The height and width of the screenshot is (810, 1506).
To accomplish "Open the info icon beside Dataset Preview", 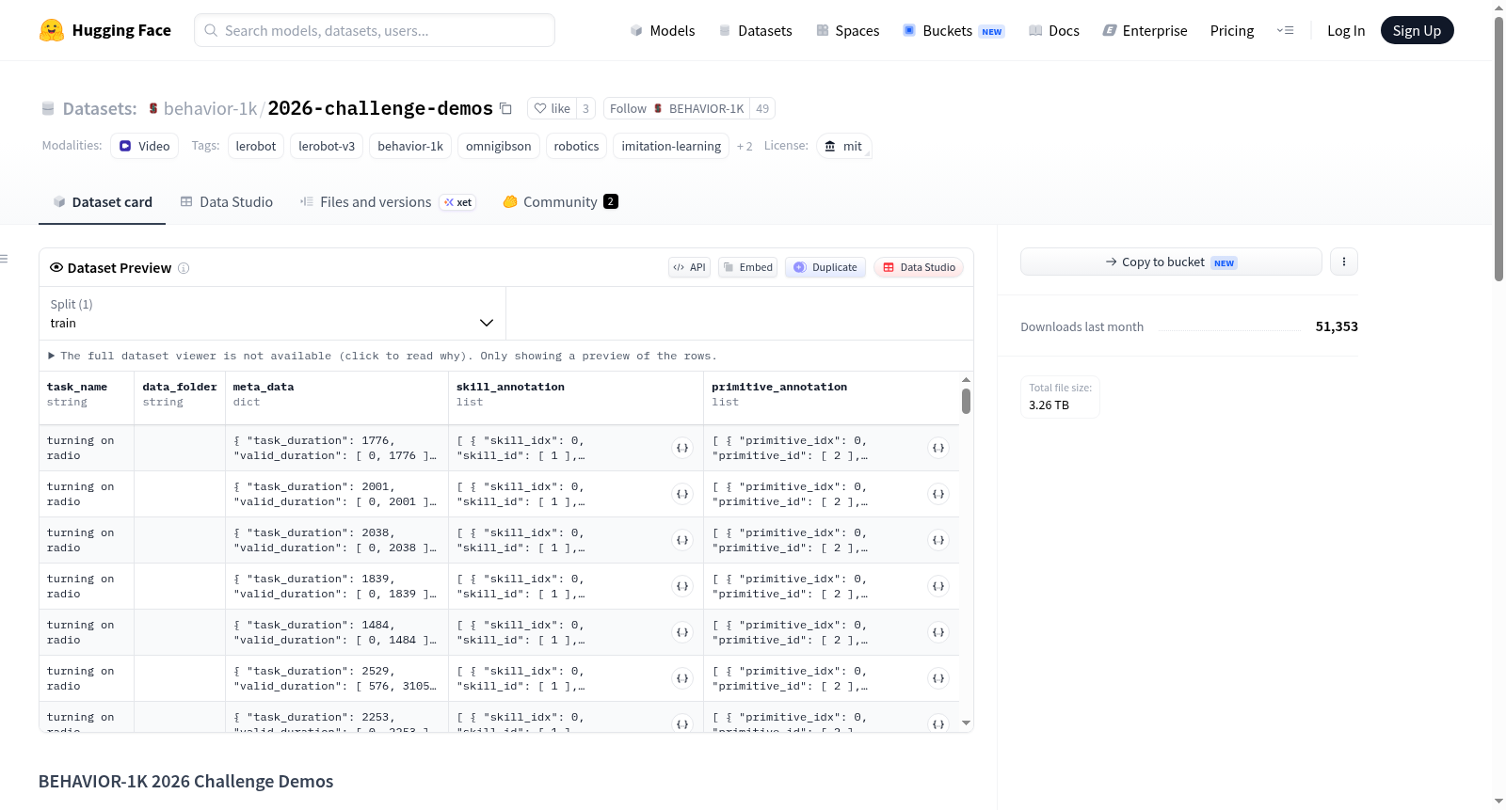I will coord(184,268).
